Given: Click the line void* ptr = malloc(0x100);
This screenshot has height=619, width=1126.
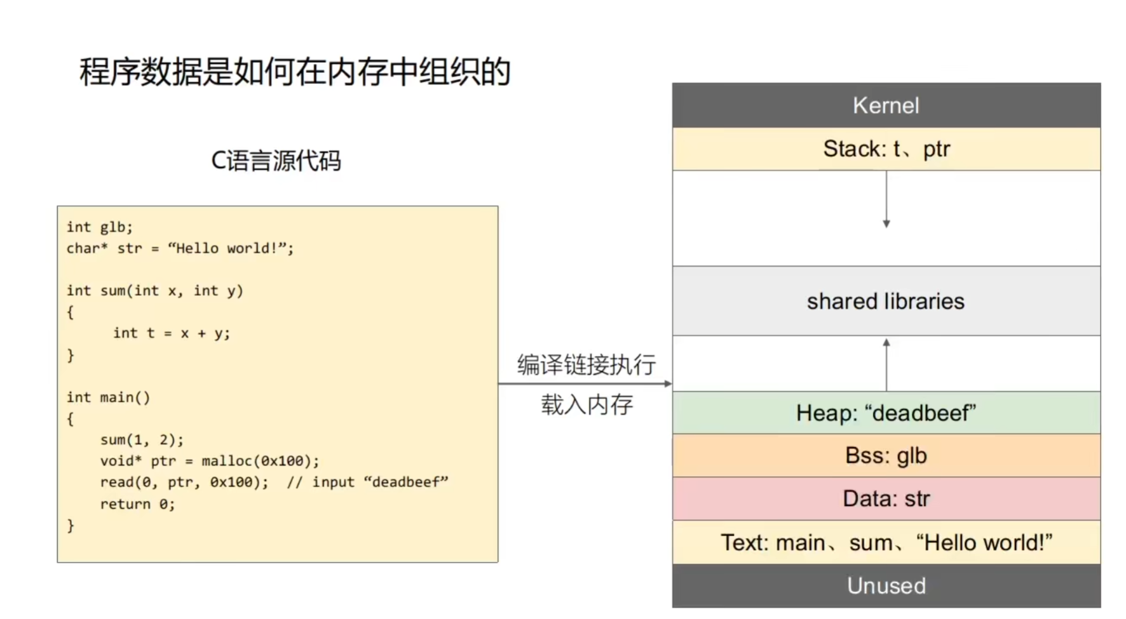Looking at the screenshot, I should click(x=210, y=461).
